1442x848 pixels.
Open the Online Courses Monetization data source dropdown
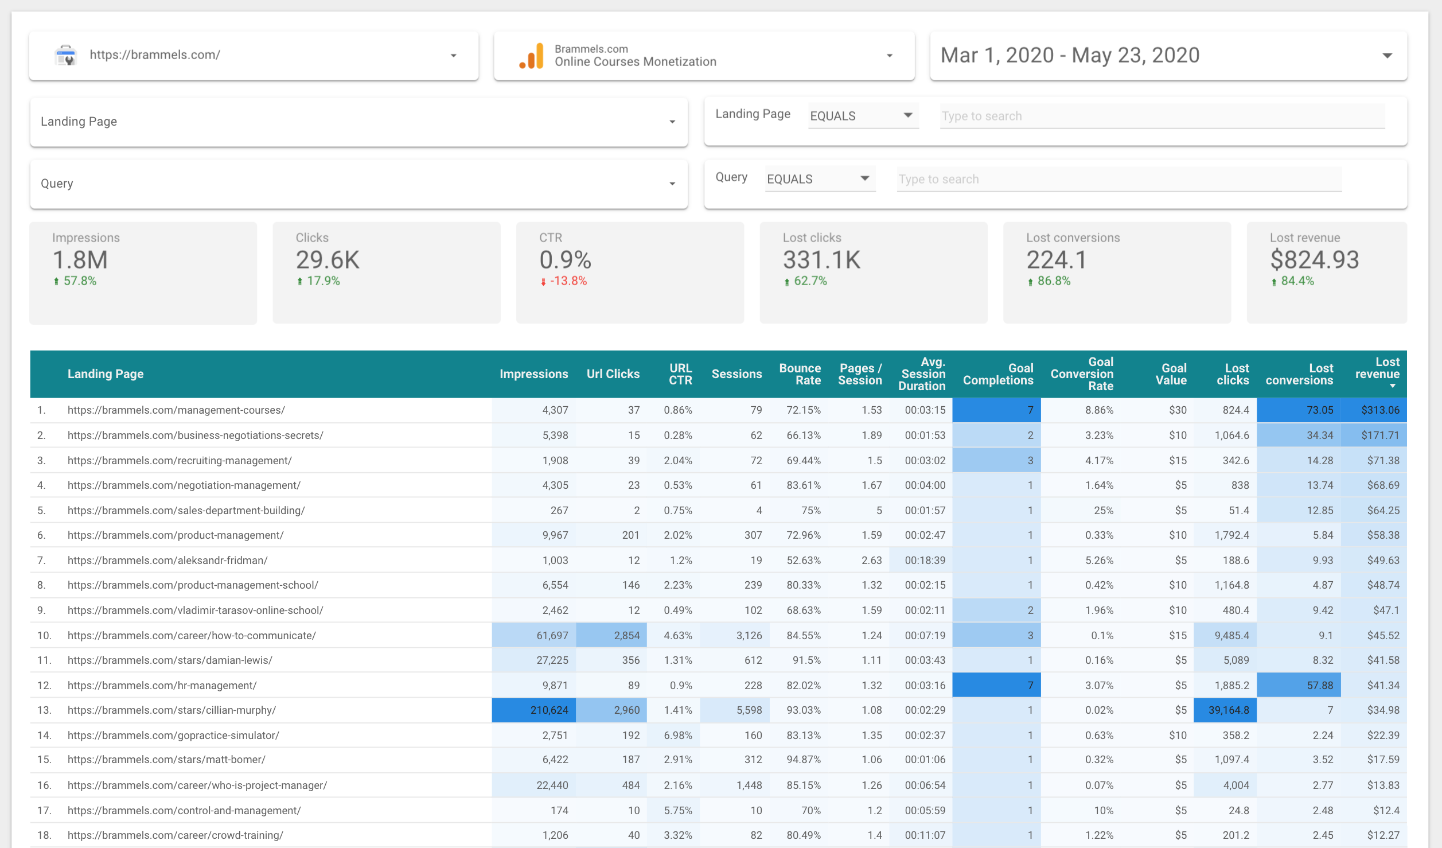pos(888,55)
